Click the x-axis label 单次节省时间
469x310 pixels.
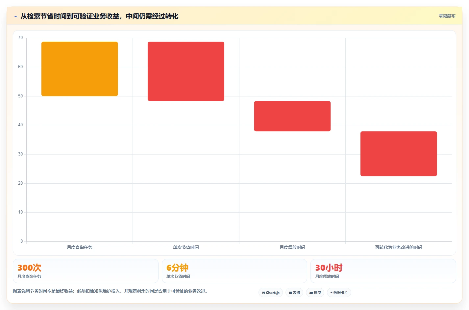(186, 247)
